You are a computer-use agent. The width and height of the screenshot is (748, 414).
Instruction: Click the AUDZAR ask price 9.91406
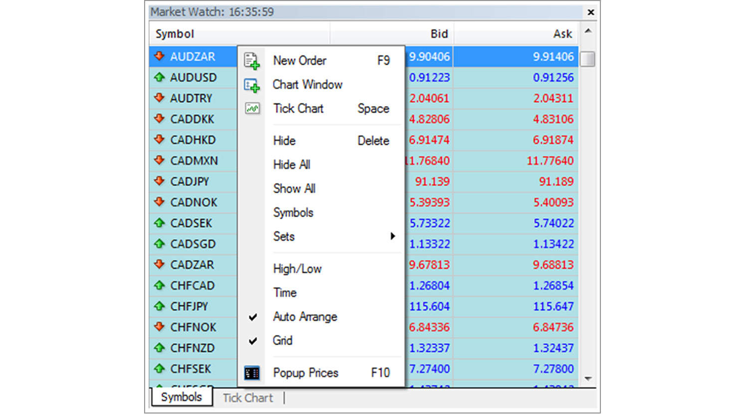click(x=553, y=57)
